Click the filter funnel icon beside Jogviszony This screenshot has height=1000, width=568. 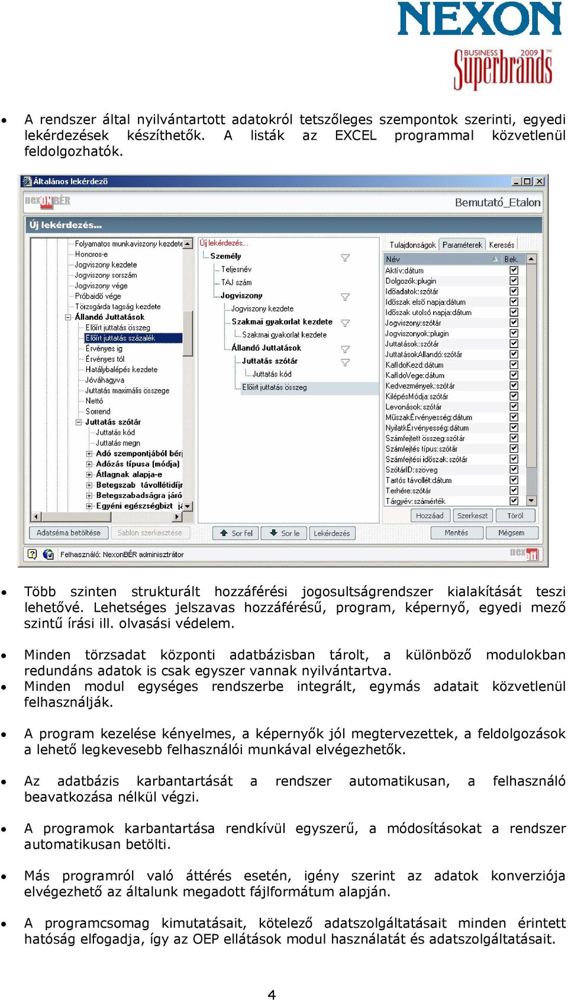(x=345, y=297)
